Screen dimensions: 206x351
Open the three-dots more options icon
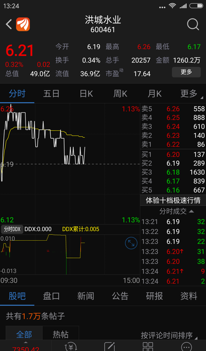(186, 346)
